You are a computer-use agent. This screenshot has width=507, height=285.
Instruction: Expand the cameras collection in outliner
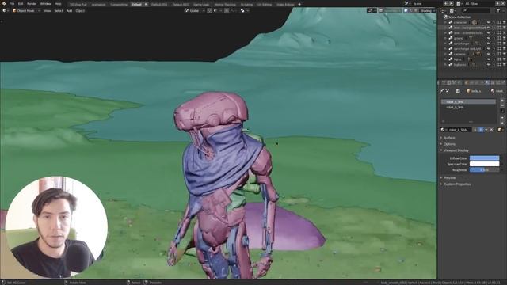tap(446, 54)
